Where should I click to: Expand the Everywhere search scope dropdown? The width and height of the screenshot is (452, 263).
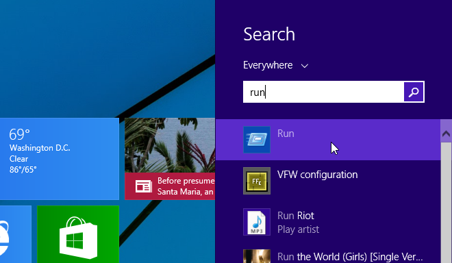coord(275,65)
